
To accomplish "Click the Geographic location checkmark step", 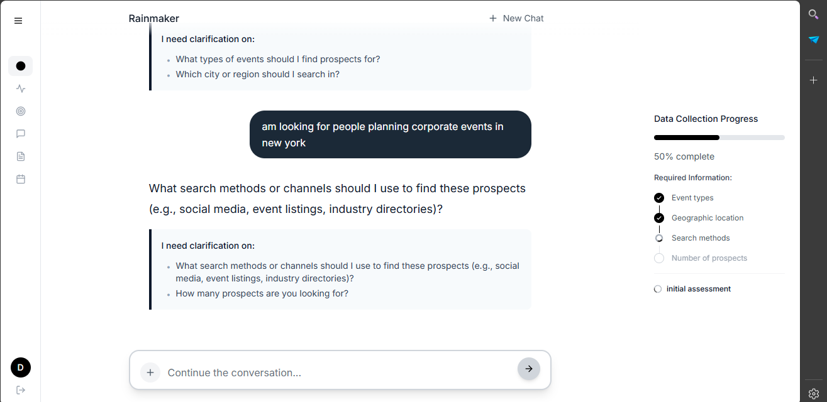I will (x=659, y=218).
